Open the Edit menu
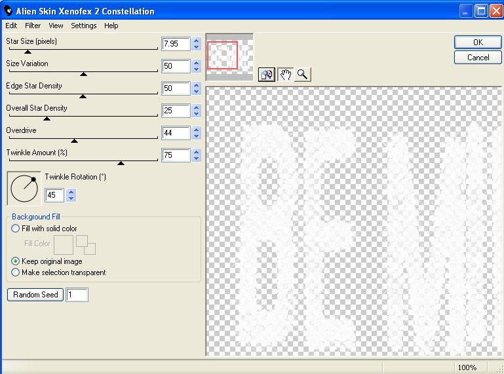 click(x=11, y=26)
